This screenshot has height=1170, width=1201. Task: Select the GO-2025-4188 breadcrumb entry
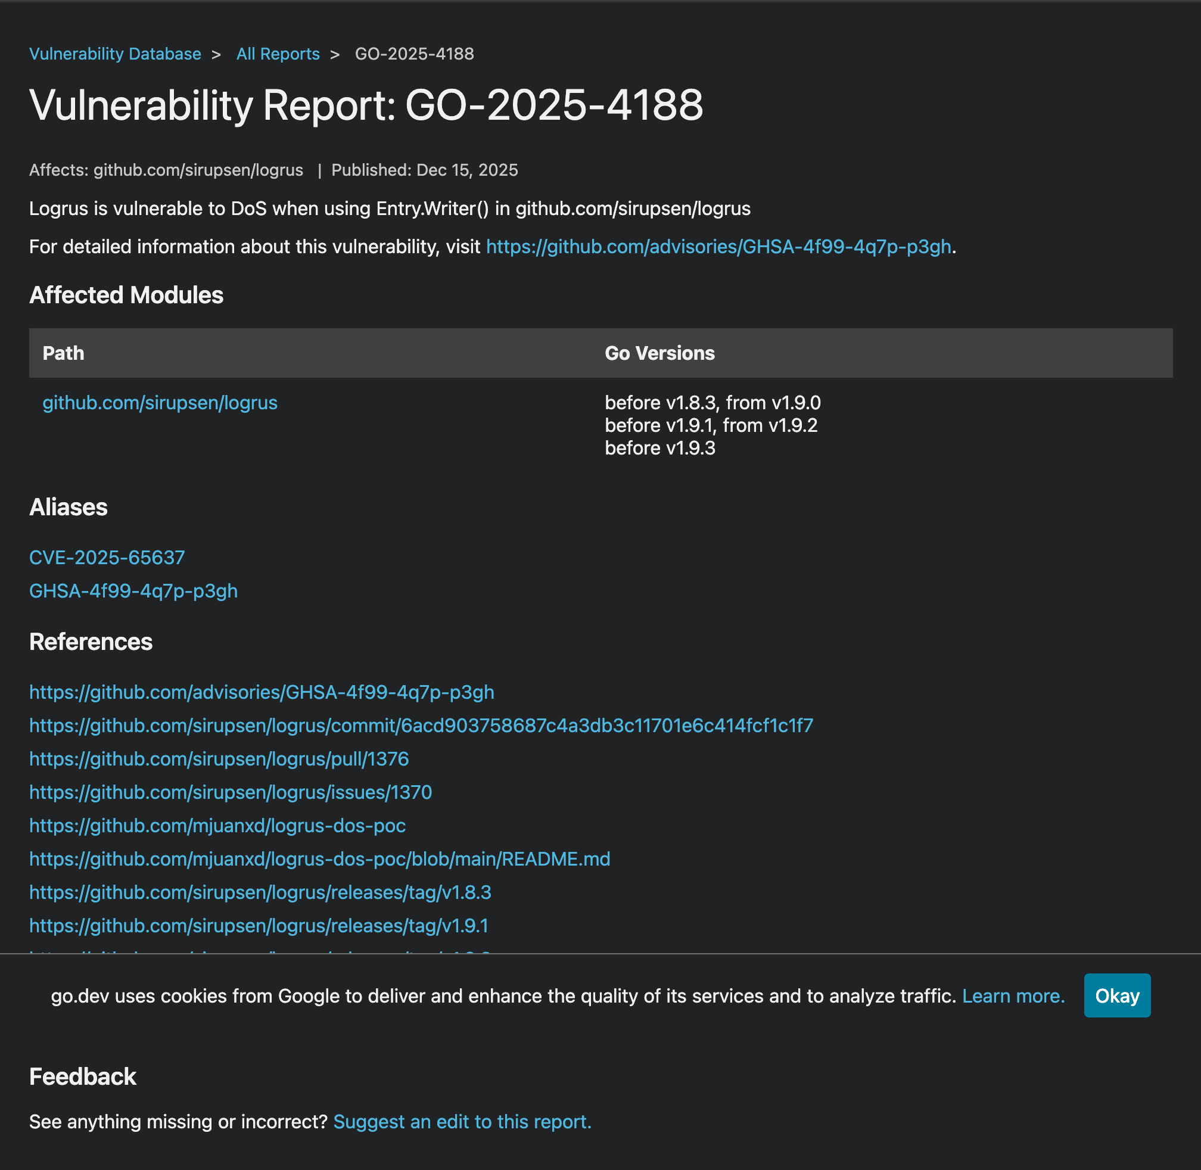(x=414, y=54)
